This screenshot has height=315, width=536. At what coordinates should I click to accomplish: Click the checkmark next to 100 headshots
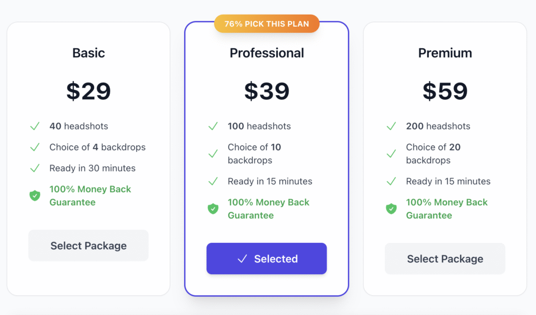(213, 126)
